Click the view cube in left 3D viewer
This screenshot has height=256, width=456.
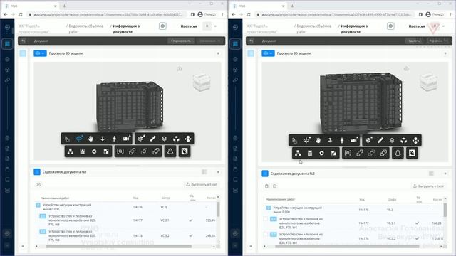201,82
